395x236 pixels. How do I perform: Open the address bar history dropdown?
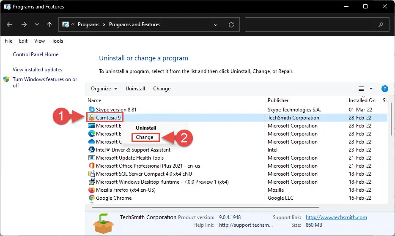[x=216, y=24]
